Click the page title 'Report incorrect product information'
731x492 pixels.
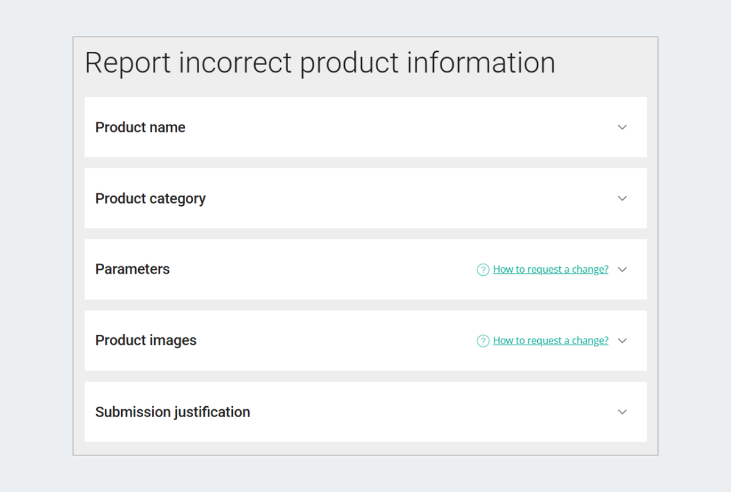(x=320, y=62)
